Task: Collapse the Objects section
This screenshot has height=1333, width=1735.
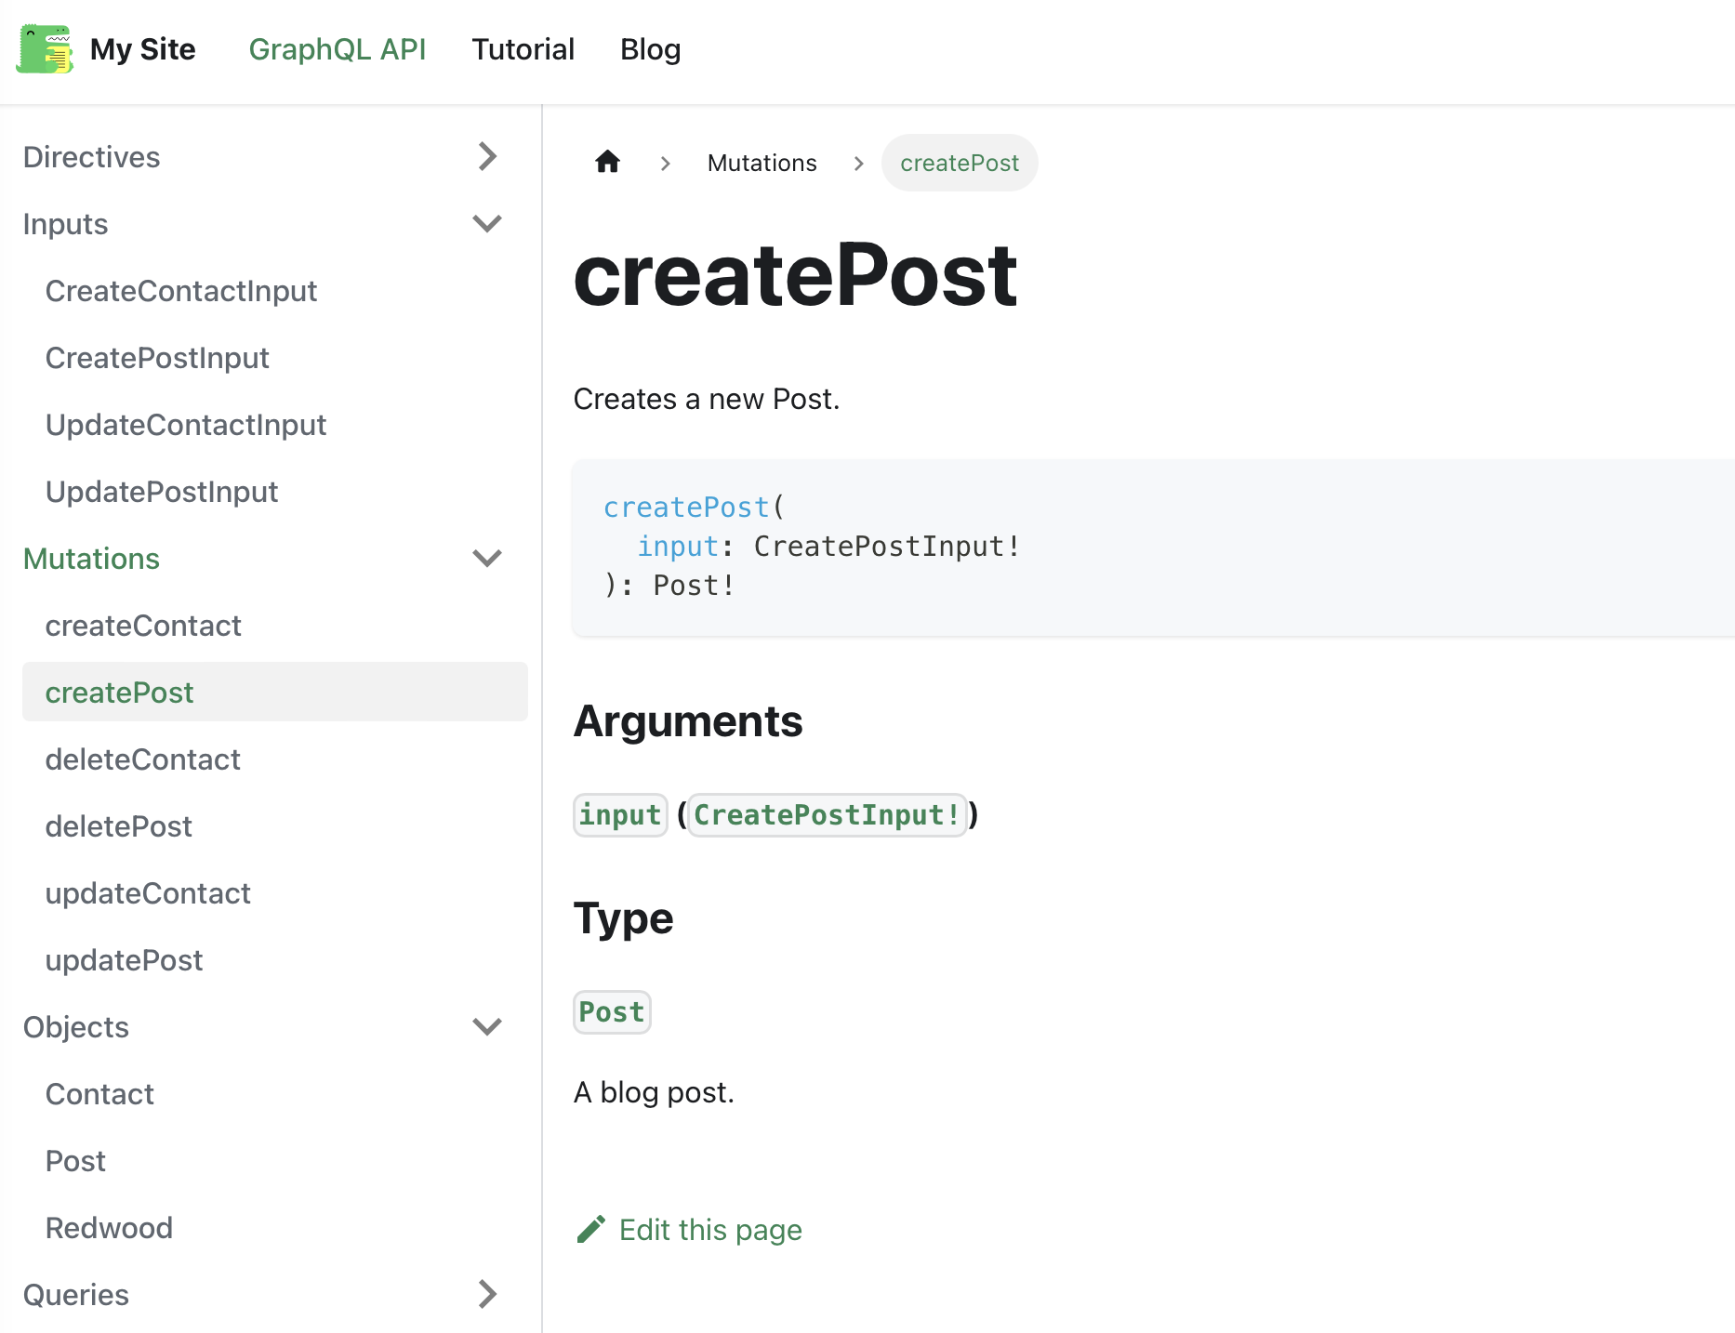Action: [x=485, y=1026]
